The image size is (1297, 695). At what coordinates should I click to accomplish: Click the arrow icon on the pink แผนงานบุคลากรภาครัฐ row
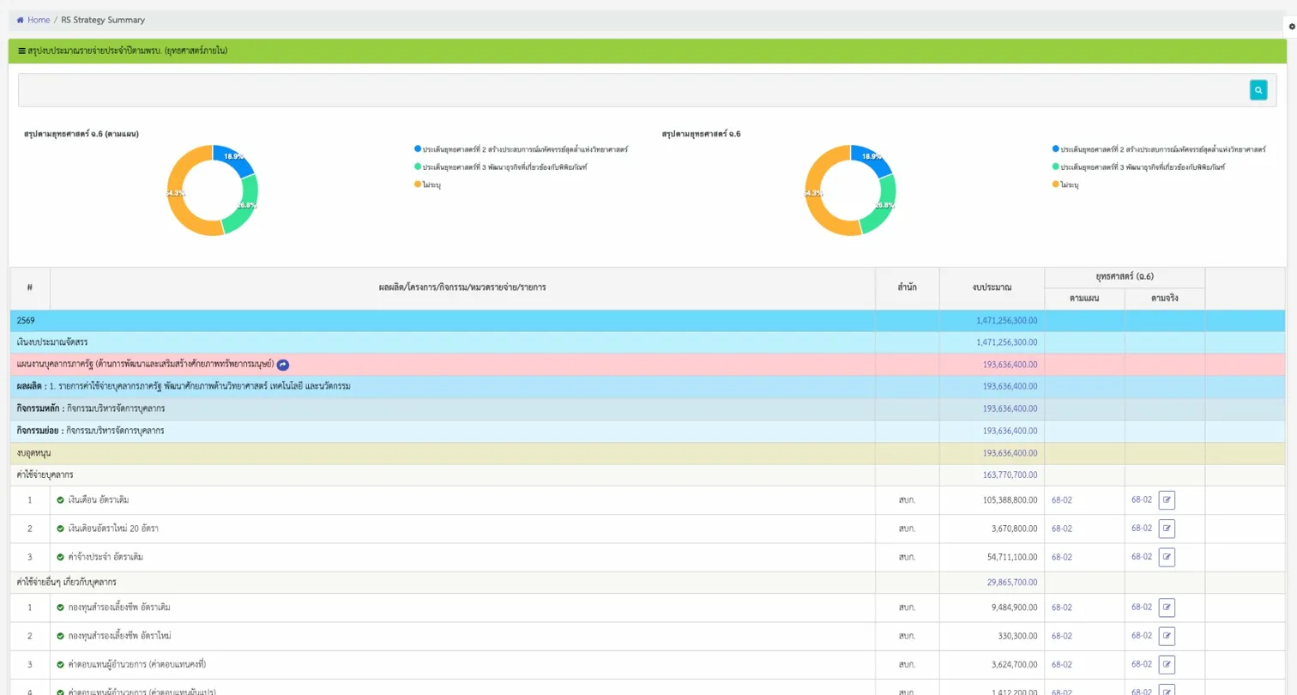click(x=283, y=365)
